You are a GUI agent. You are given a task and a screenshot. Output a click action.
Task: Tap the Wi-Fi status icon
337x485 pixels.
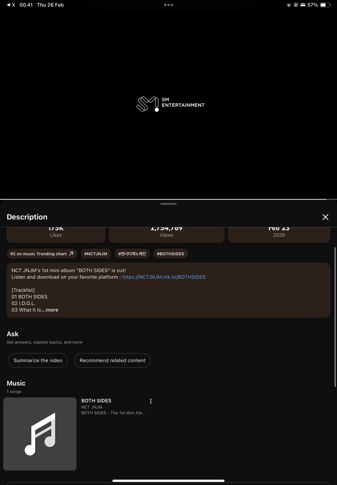[x=289, y=5]
